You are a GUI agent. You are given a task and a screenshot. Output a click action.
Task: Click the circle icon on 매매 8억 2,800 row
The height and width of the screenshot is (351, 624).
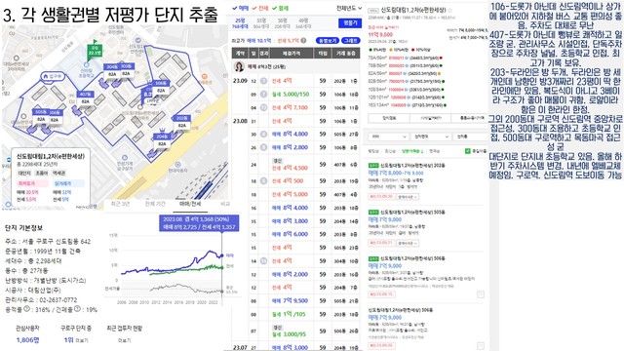264,147
